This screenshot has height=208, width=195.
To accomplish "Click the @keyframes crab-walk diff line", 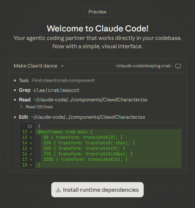I will [108, 132].
